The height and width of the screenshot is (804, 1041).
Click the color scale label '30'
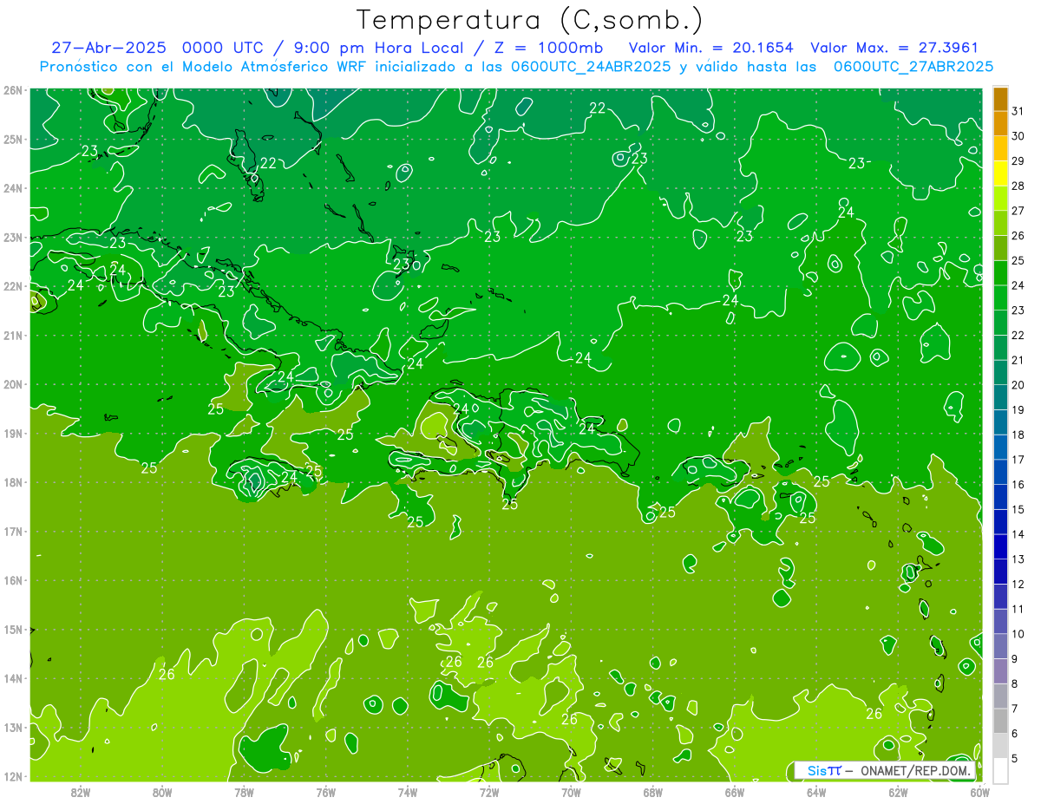[x=1018, y=135]
